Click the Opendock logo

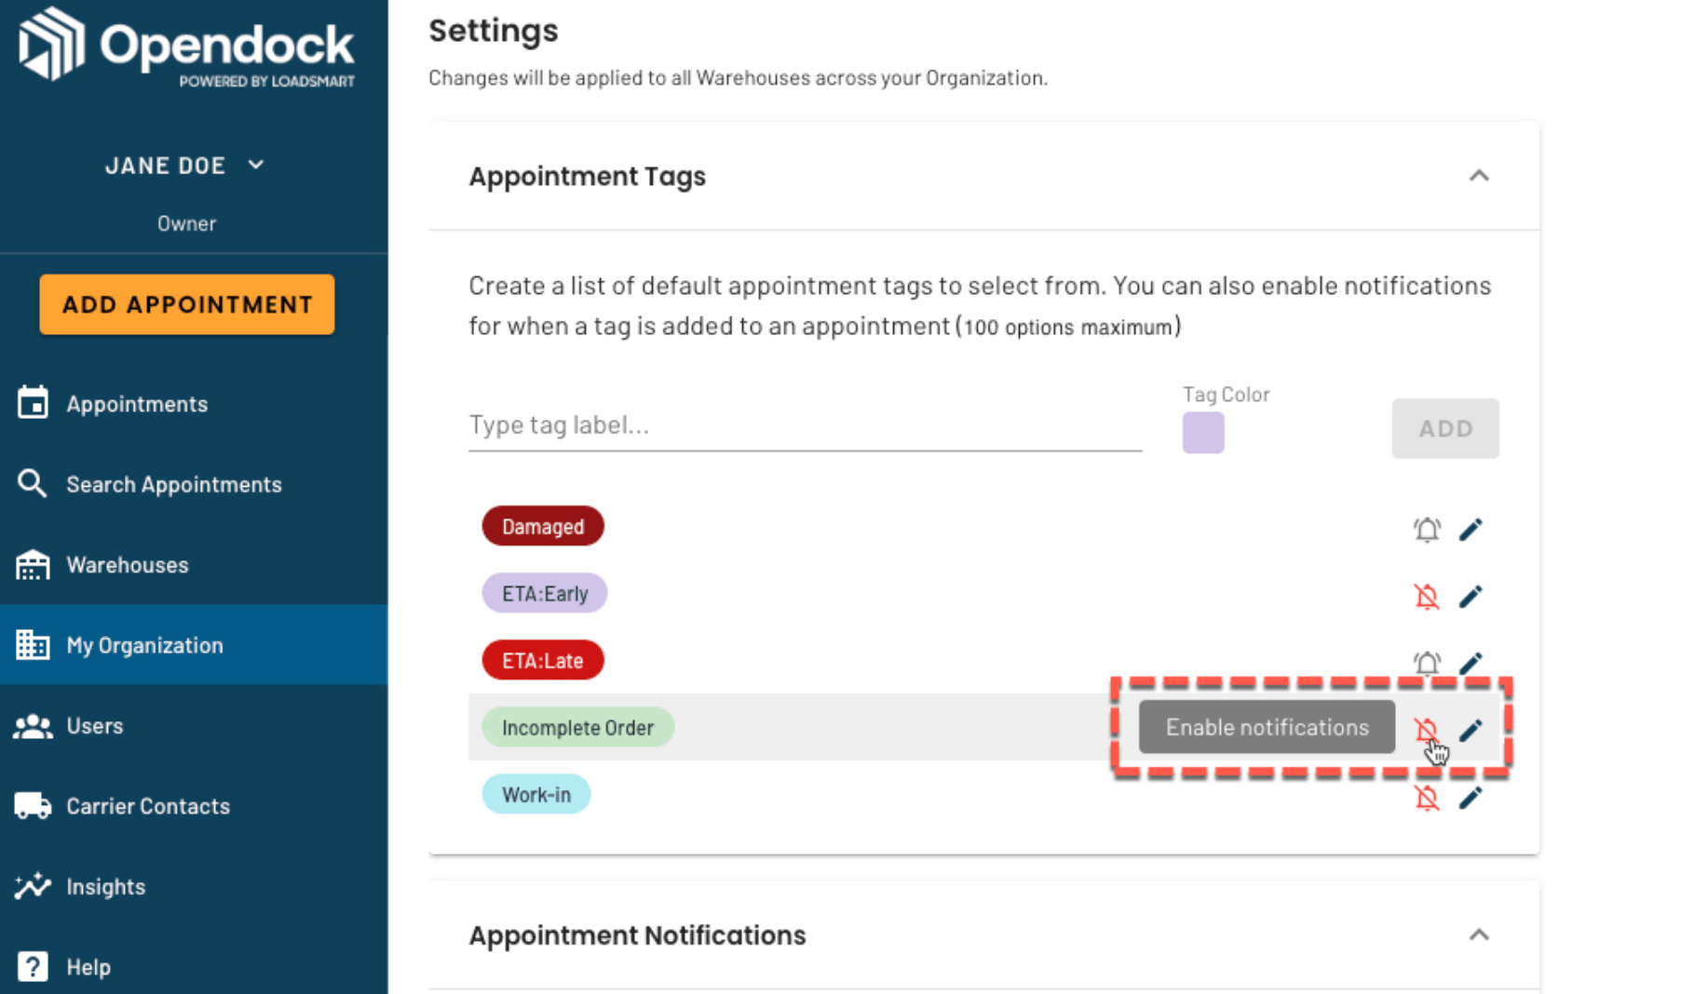(186, 47)
